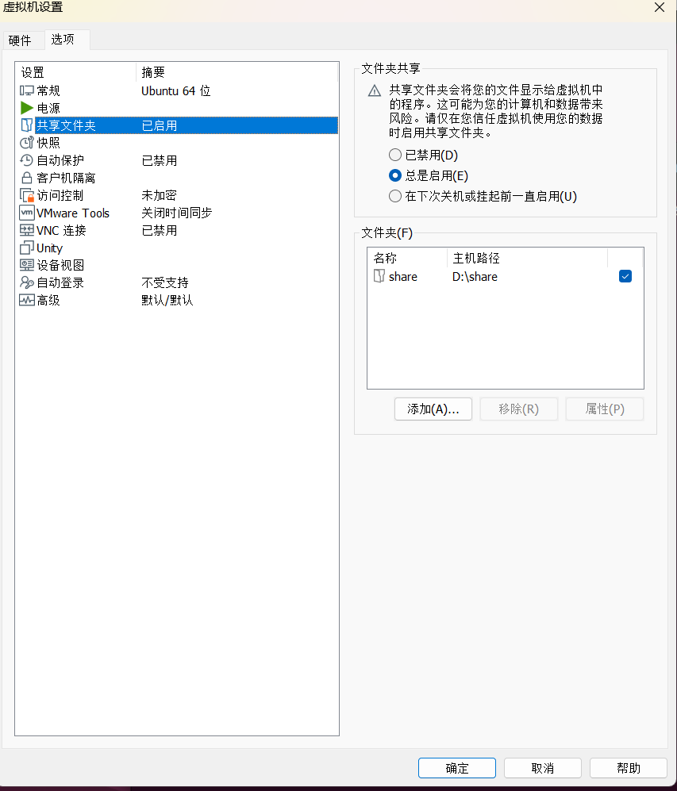The height and width of the screenshot is (791, 677).
Task: Select the 快照 row label
Action: [48, 143]
